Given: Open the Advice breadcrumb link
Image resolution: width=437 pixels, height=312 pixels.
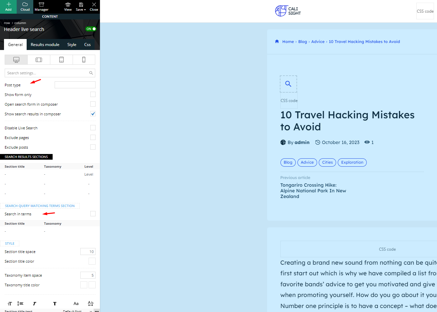Looking at the screenshot, I should coord(318,42).
